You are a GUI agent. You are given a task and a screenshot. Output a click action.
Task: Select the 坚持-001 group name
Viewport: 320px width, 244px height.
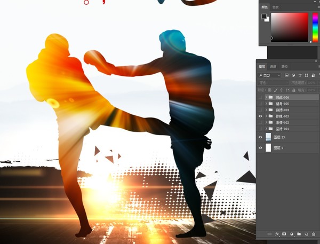click(282, 129)
